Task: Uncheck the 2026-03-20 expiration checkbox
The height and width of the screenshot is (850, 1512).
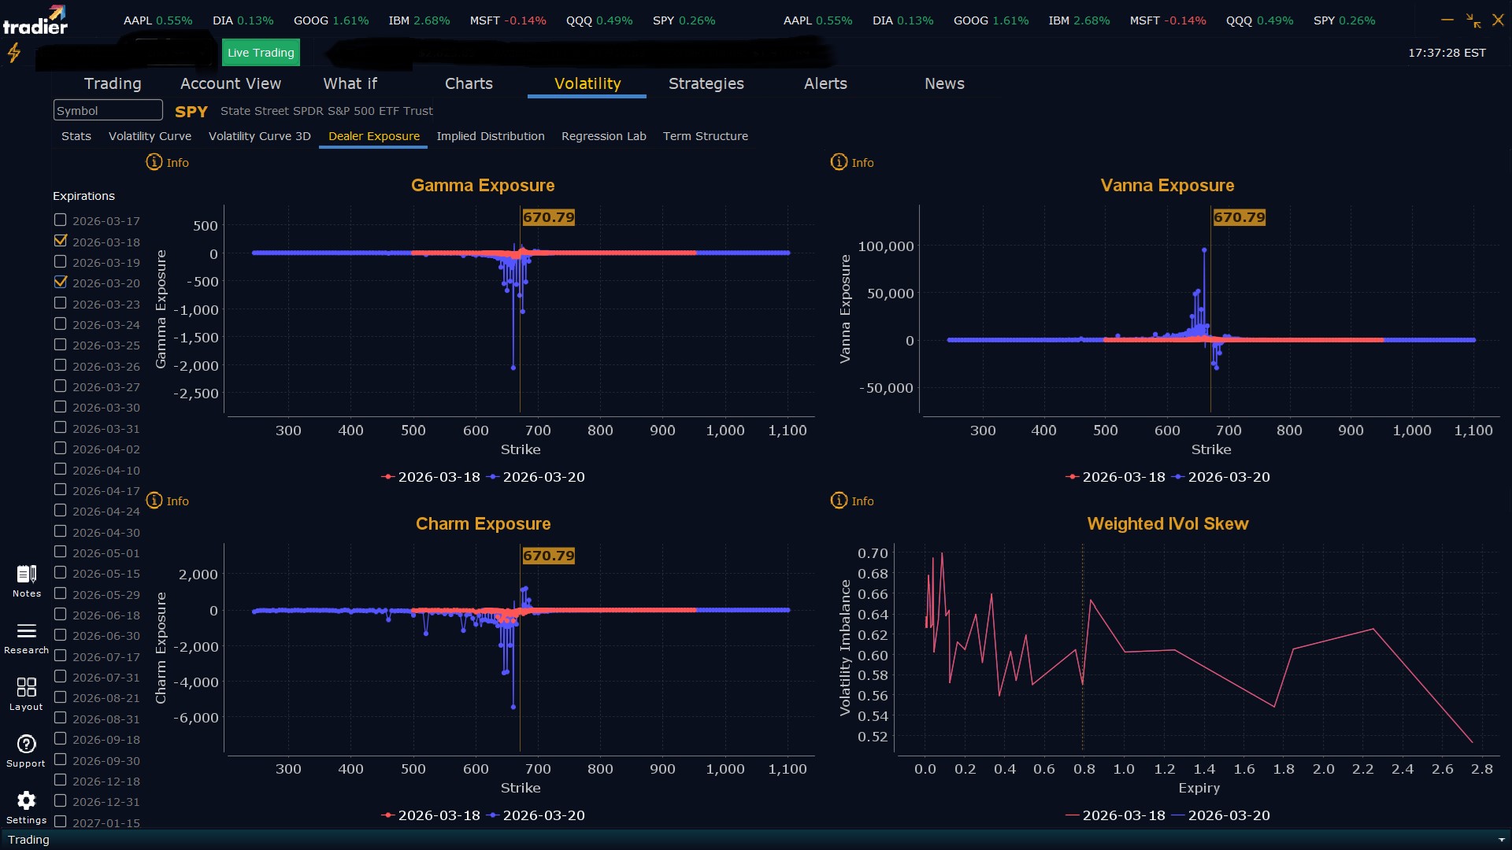Action: pyautogui.click(x=61, y=282)
